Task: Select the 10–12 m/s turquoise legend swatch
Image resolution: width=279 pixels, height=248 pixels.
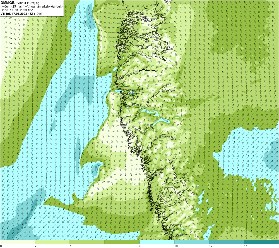Action: (x=192, y=242)
